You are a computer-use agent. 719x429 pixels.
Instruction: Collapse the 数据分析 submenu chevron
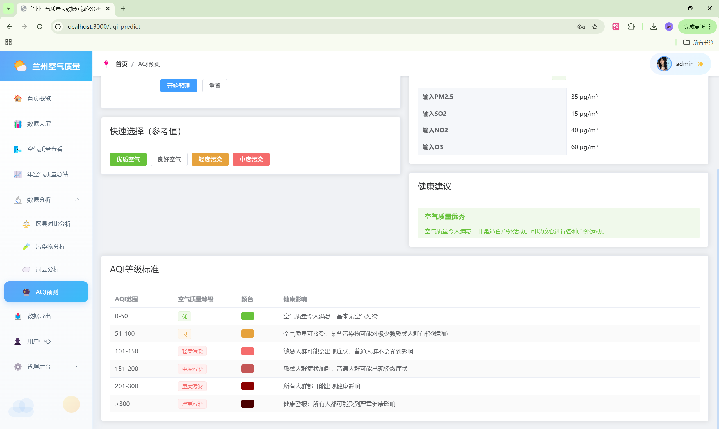click(x=77, y=199)
